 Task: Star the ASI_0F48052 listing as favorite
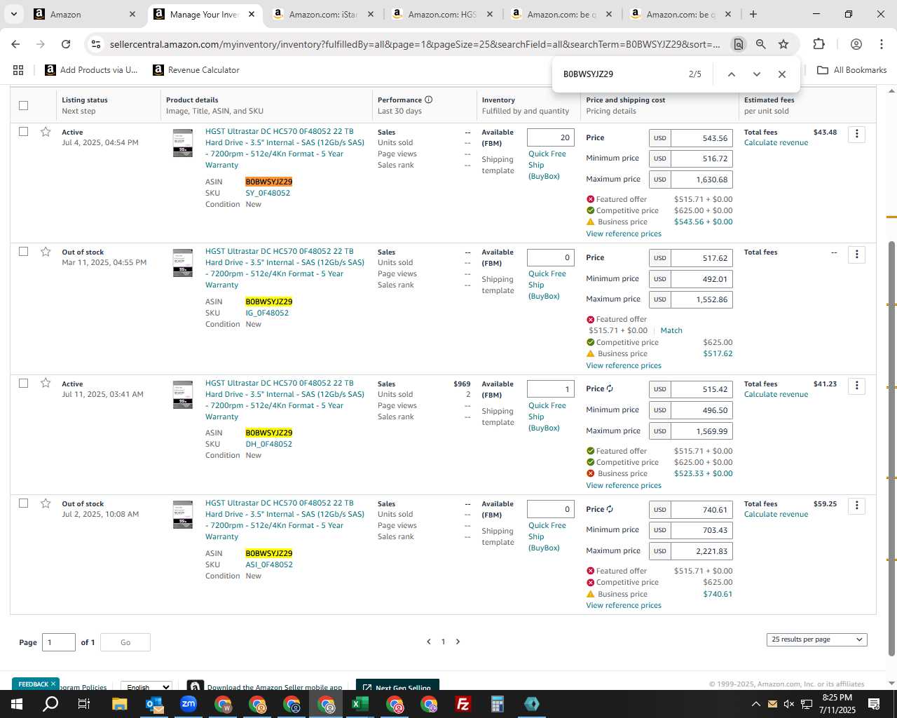click(46, 503)
